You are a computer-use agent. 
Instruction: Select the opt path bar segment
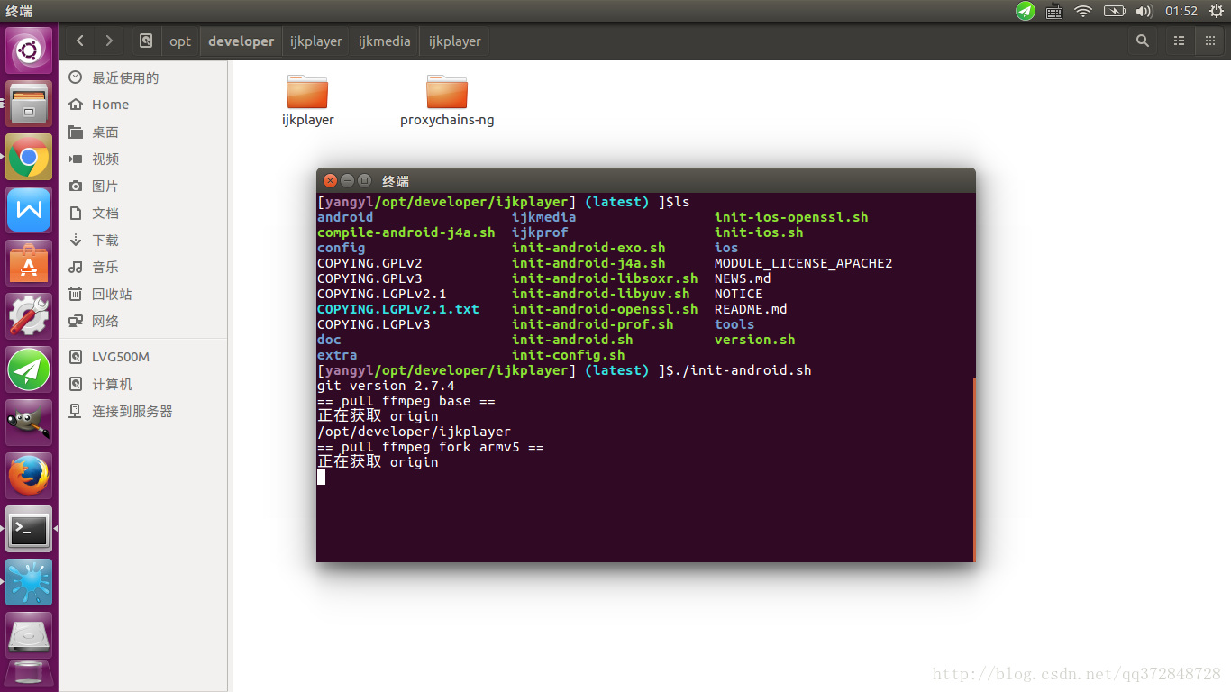click(x=180, y=41)
